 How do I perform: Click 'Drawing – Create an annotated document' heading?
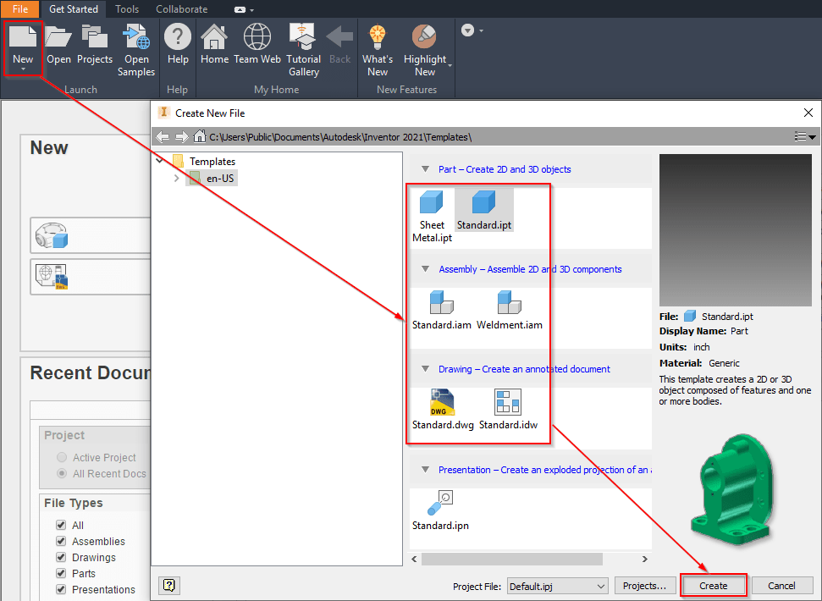[524, 369]
